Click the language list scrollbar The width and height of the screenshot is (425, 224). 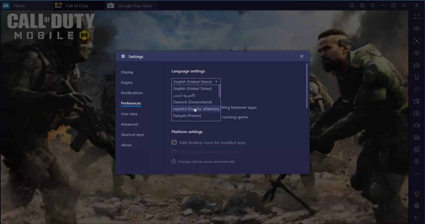point(219,91)
